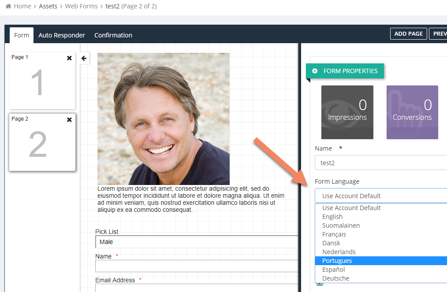Image resolution: width=447 pixels, height=292 pixels.
Task: Click the ADD PAGE button
Action: point(408,34)
